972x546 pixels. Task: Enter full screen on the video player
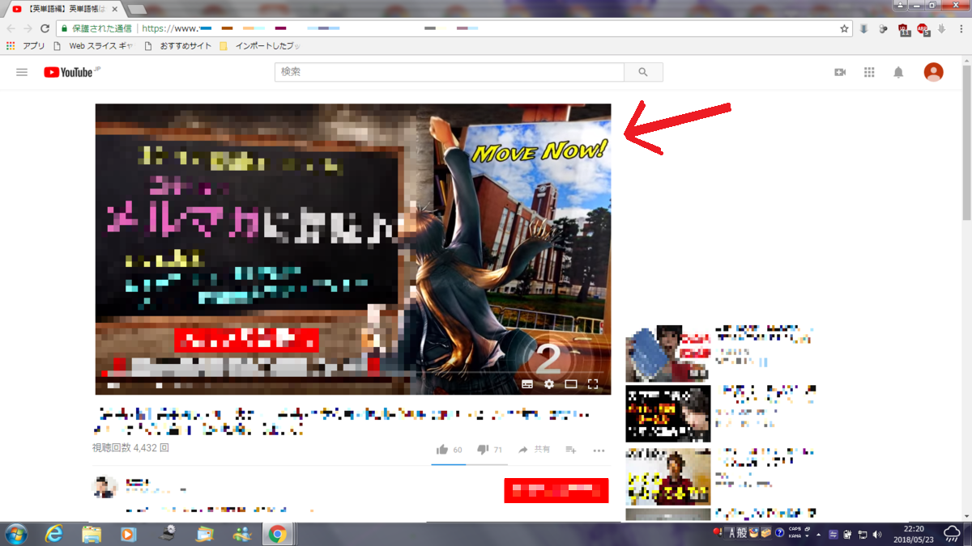point(593,383)
